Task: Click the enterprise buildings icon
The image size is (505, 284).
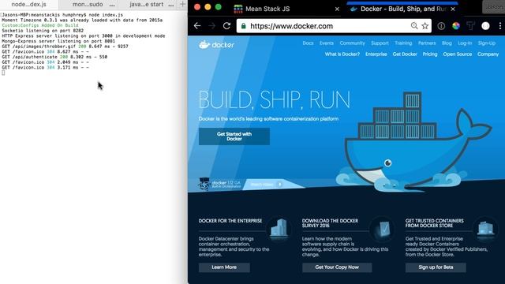Action: (x=279, y=229)
